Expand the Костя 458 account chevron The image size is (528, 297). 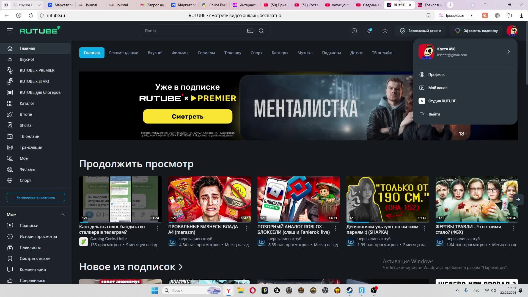point(508,52)
